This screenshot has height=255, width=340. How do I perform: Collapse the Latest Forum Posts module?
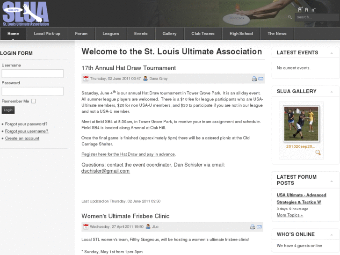pyautogui.click(x=332, y=181)
